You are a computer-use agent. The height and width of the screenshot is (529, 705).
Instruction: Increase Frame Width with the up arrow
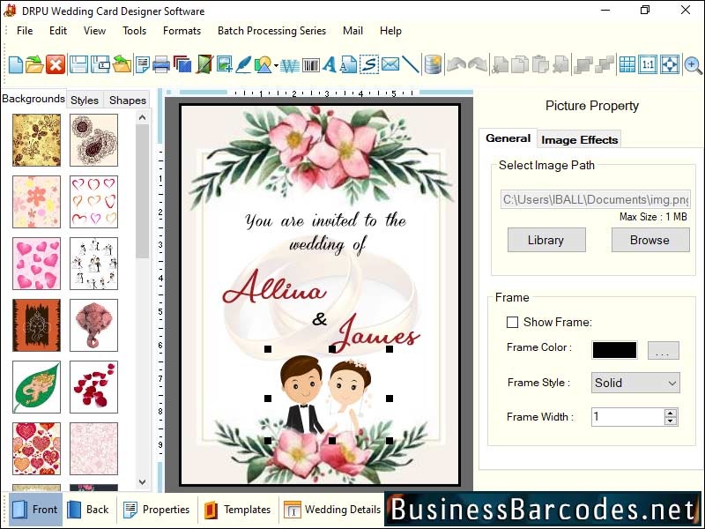pyautogui.click(x=670, y=412)
